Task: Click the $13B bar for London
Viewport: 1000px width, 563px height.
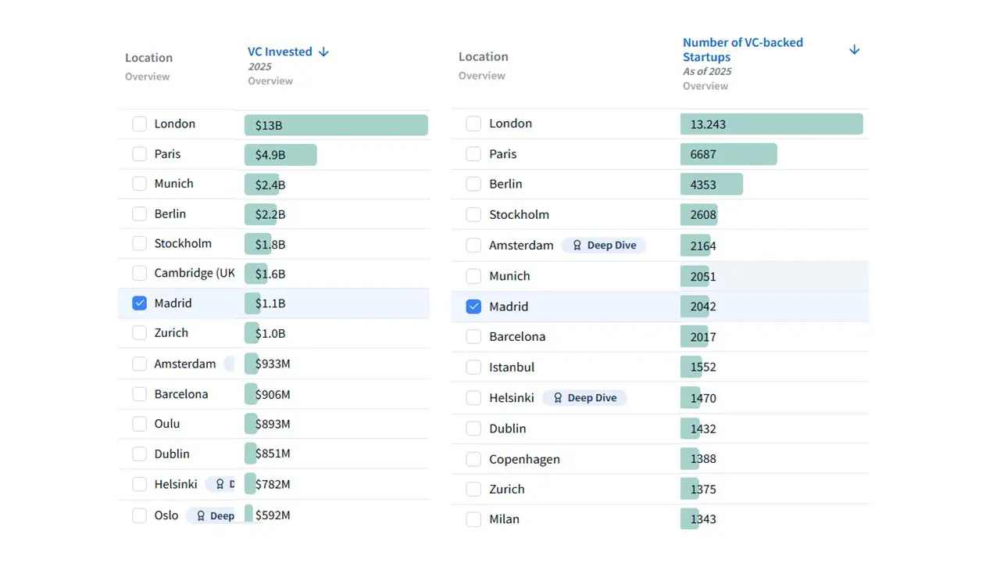Action: pos(336,125)
